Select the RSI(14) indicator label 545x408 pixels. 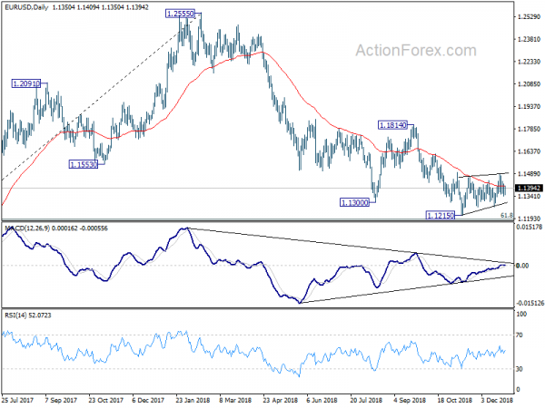15,315
